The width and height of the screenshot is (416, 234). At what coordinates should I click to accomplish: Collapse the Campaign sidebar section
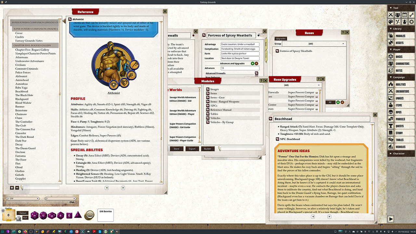[401, 77]
